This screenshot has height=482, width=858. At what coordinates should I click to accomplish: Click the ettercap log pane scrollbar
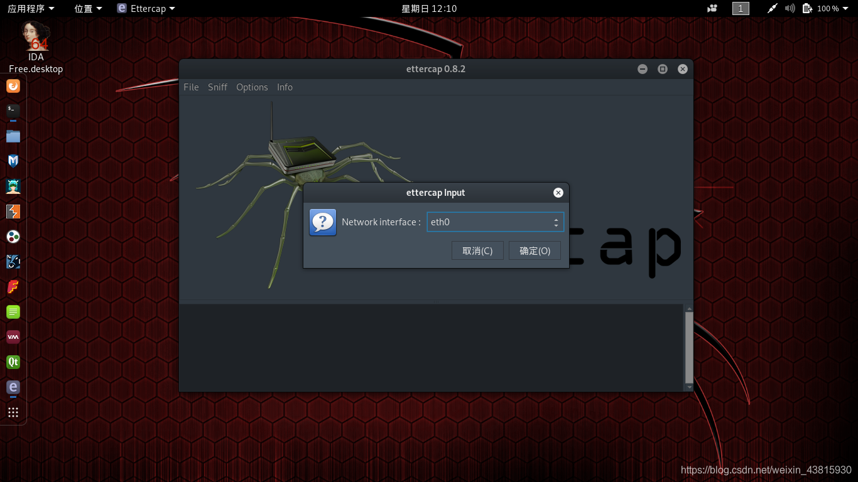click(x=689, y=348)
